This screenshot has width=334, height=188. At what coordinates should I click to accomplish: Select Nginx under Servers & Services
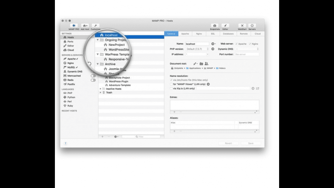[71, 63]
